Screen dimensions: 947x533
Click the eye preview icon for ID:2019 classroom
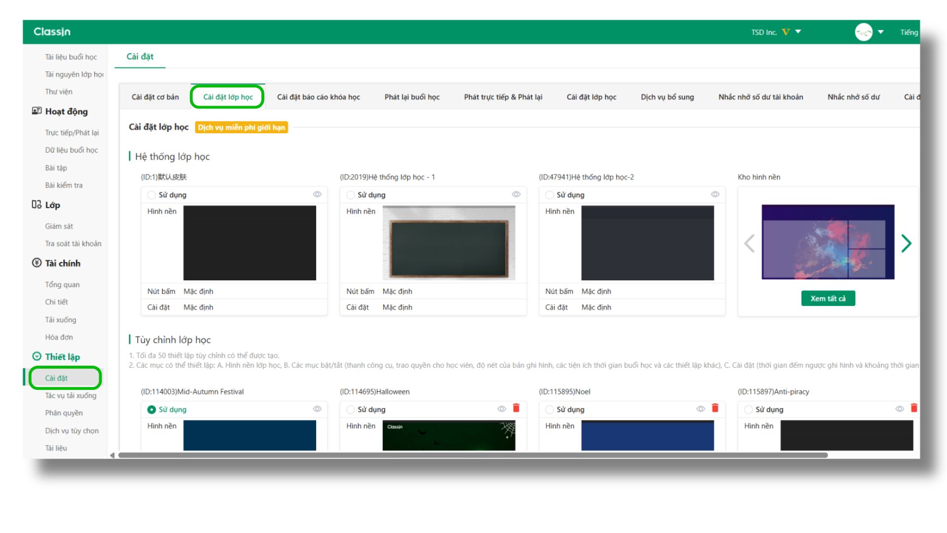click(516, 194)
